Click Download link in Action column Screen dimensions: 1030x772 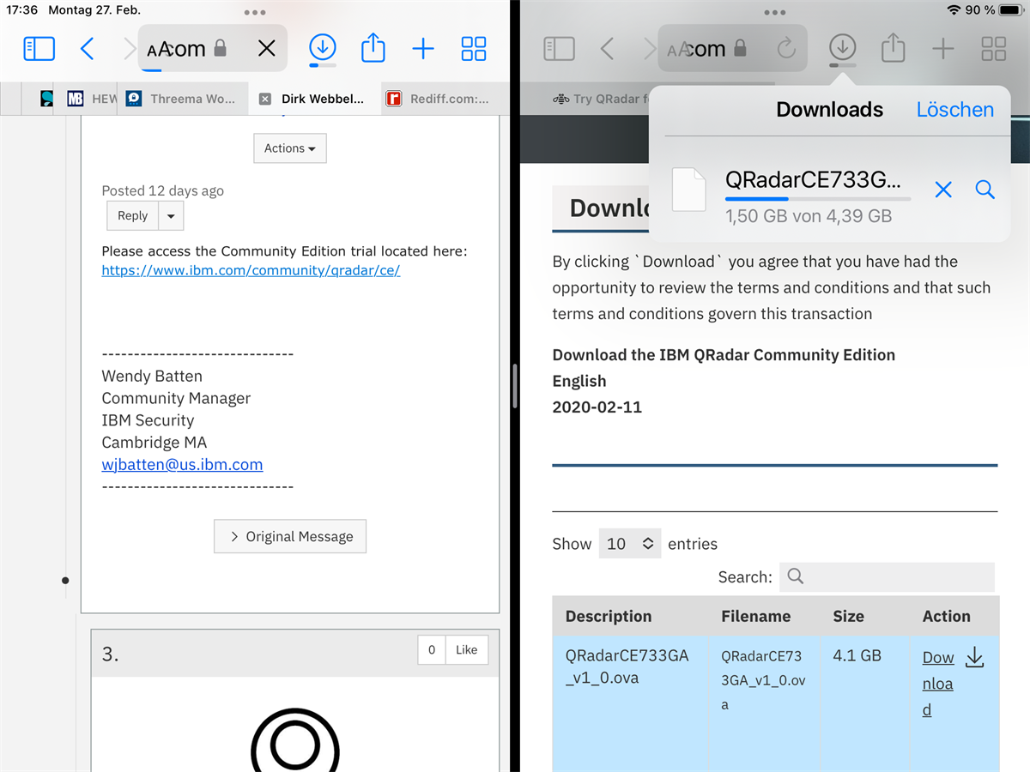pos(938,684)
